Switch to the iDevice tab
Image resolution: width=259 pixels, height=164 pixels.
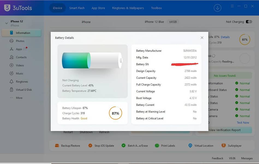pos(58,8)
